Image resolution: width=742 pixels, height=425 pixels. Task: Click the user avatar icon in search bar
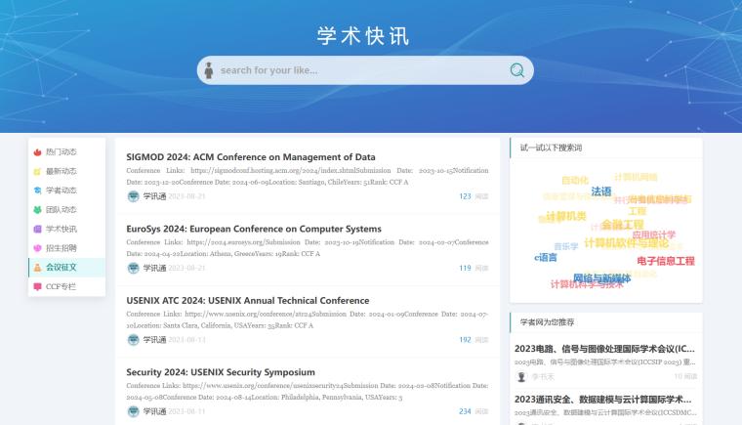tap(207, 70)
